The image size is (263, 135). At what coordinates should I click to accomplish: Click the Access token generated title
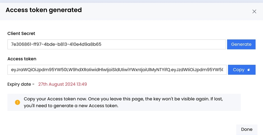click(44, 10)
